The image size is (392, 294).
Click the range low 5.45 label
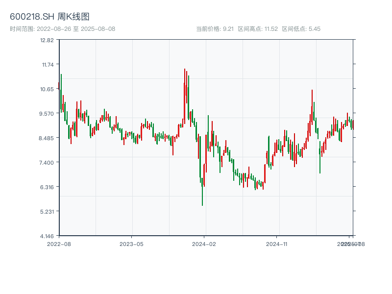coord(301,29)
